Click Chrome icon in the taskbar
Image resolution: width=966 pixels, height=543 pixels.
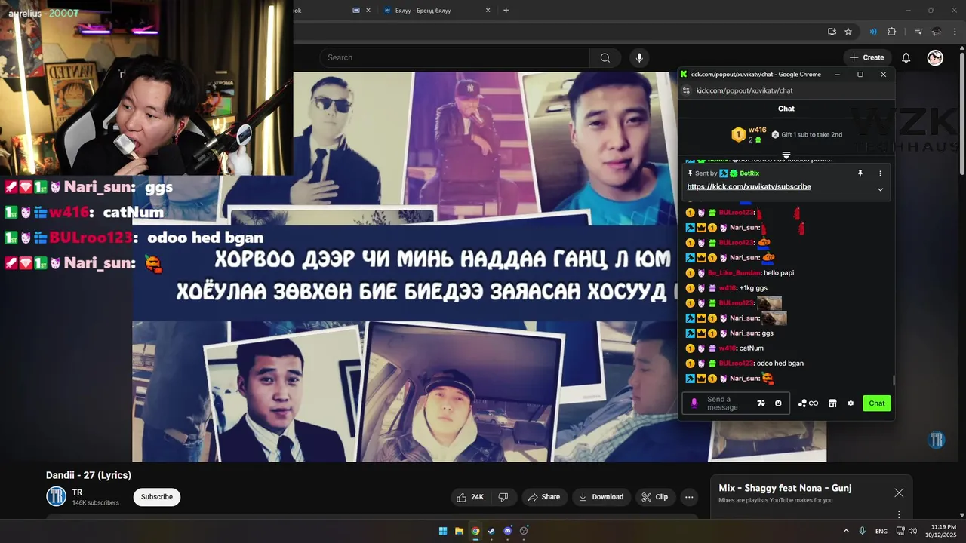tap(475, 531)
